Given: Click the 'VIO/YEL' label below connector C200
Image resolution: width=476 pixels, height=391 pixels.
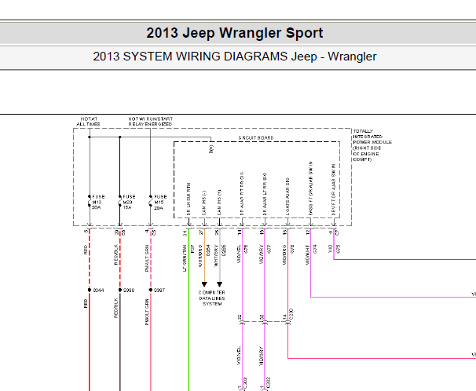Looking at the screenshot, I should pyautogui.click(x=239, y=356).
